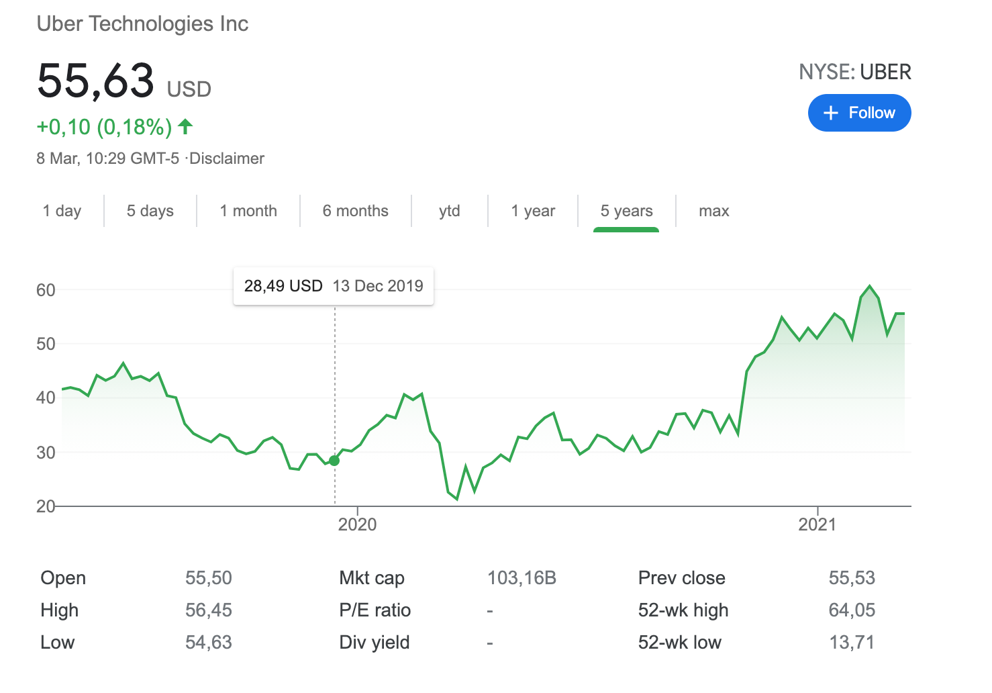Viewport: 992px width, 693px height.
Task: Select the 1 month range tab
Action: coord(248,211)
